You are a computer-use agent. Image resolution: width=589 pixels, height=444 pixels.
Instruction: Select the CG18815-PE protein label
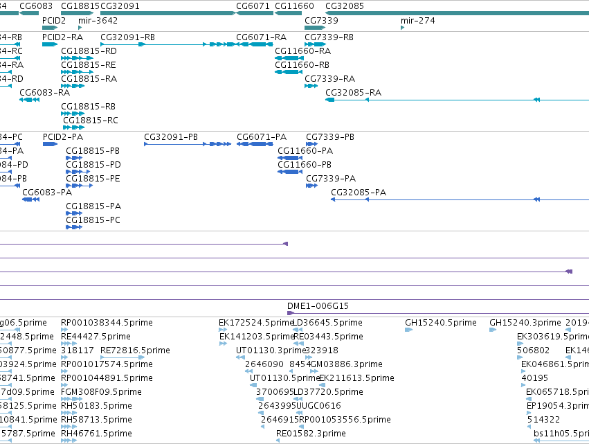coord(93,179)
